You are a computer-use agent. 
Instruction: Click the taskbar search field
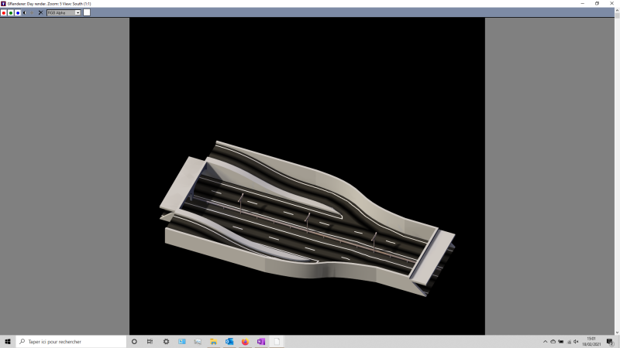pos(71,342)
